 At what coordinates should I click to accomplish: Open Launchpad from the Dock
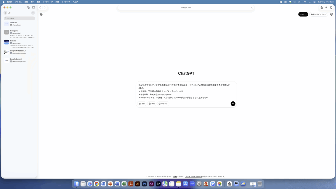(83, 184)
